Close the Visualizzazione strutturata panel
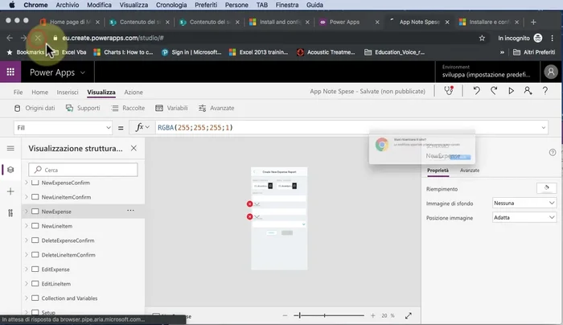 click(x=134, y=148)
